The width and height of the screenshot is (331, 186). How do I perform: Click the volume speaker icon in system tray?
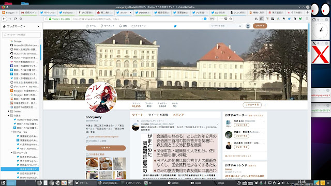coord(283,183)
